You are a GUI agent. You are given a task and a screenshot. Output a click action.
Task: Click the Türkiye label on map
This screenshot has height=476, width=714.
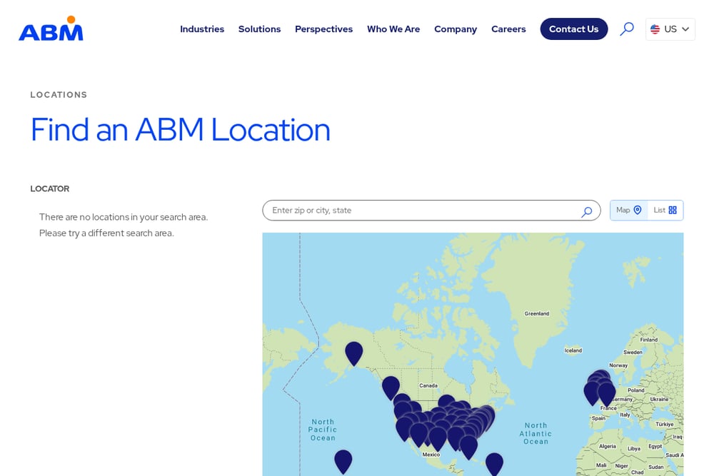(664, 424)
